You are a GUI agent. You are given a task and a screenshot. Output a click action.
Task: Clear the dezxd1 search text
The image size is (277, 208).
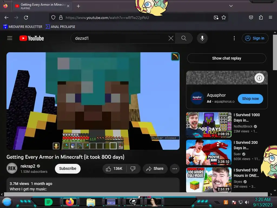click(171, 38)
